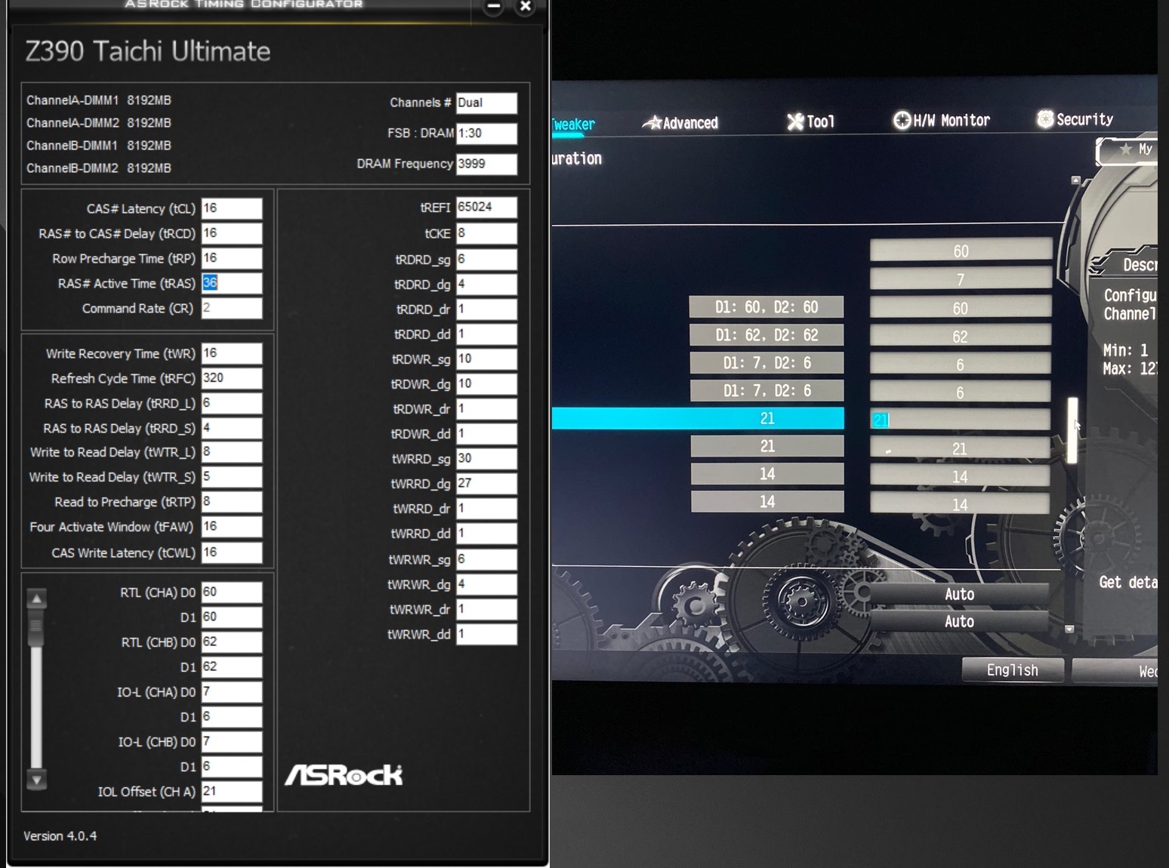Viewport: 1169px width, 868px height.
Task: Select the cyan highlighted BIOS row showing 21
Action: [x=698, y=418]
